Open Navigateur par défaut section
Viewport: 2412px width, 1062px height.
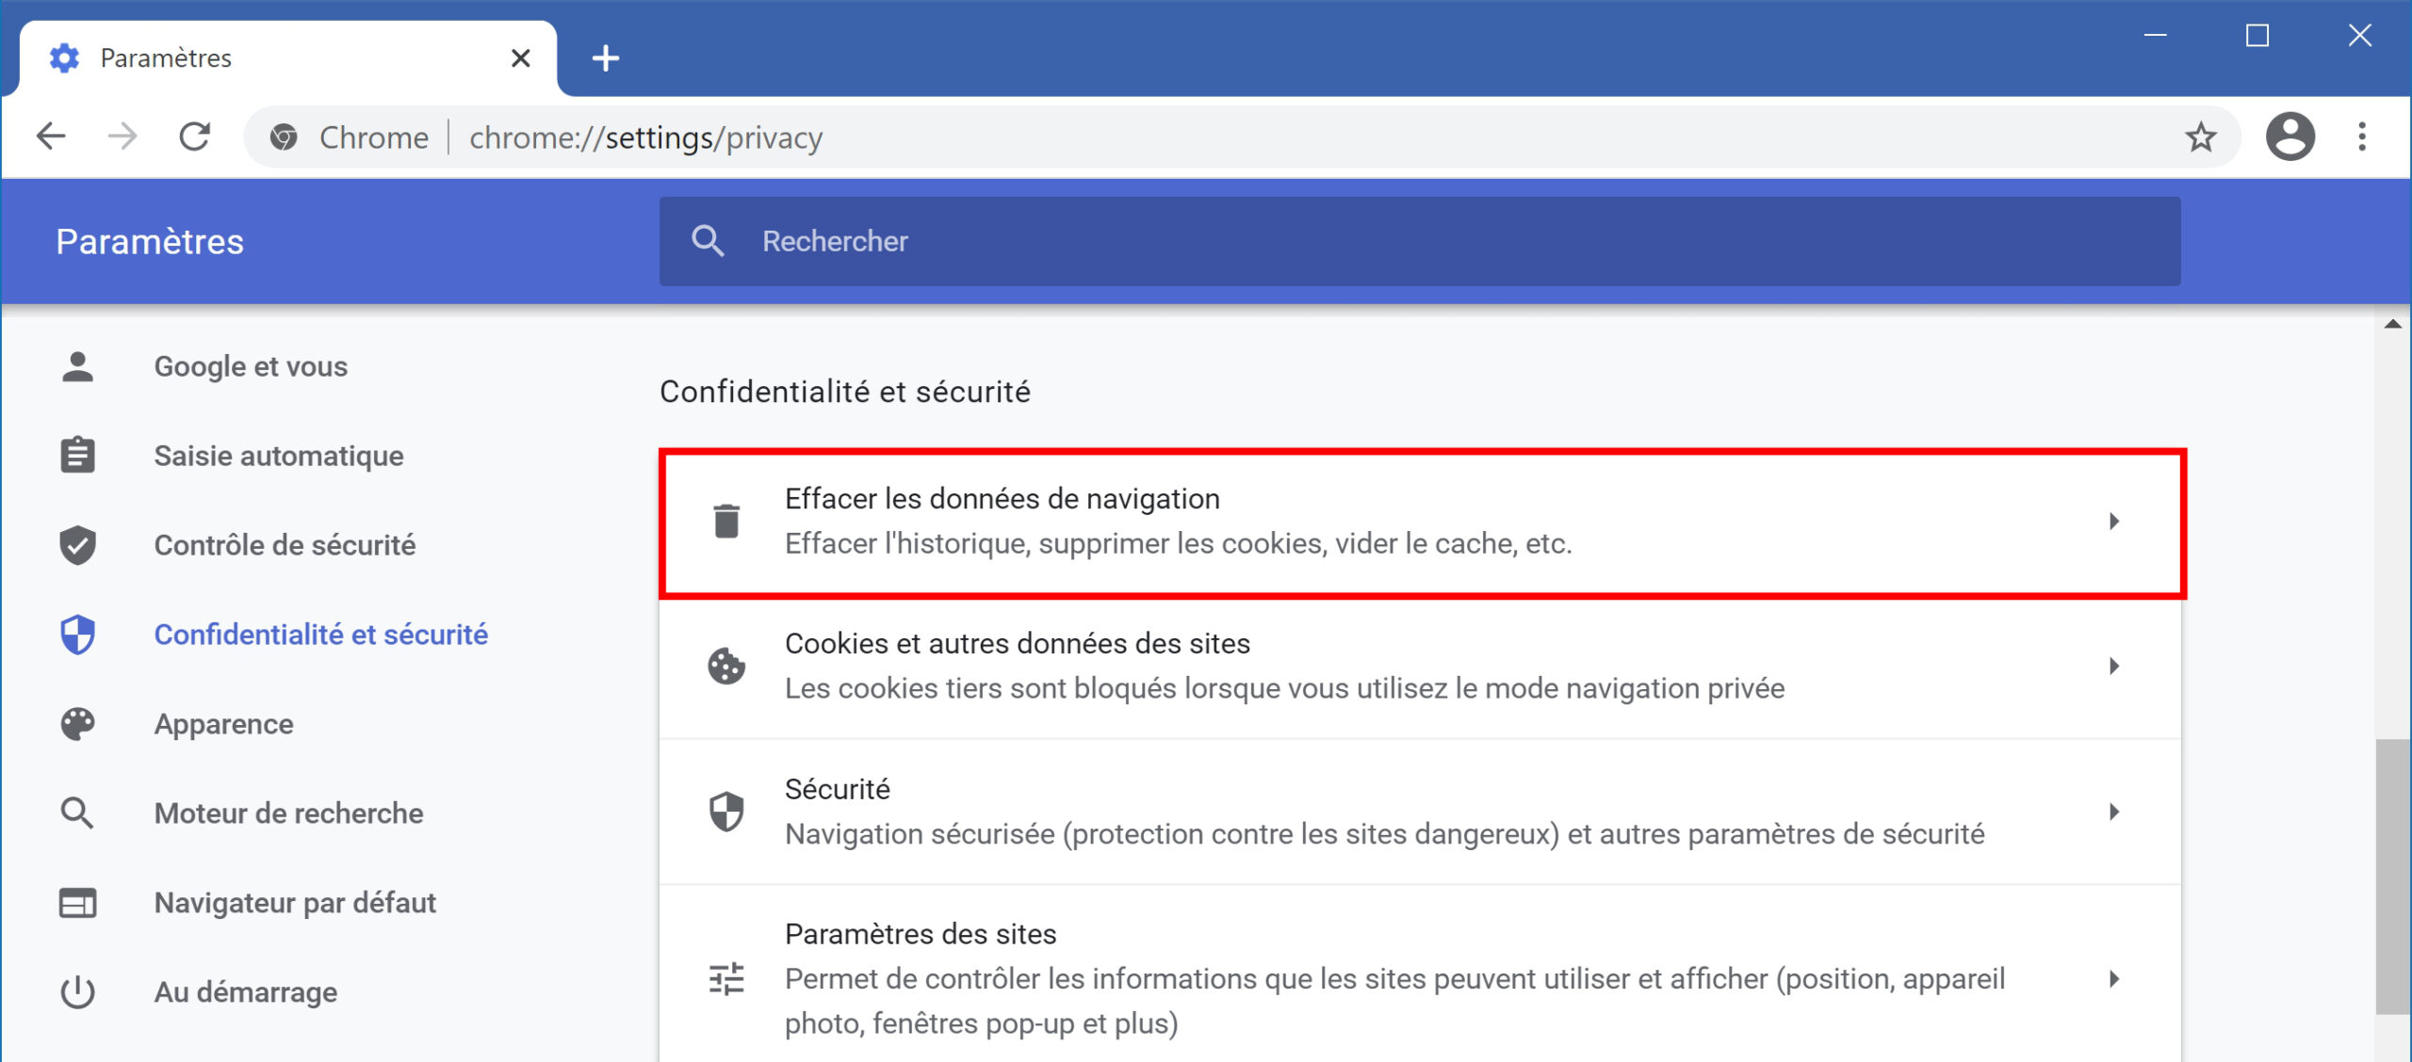(295, 903)
